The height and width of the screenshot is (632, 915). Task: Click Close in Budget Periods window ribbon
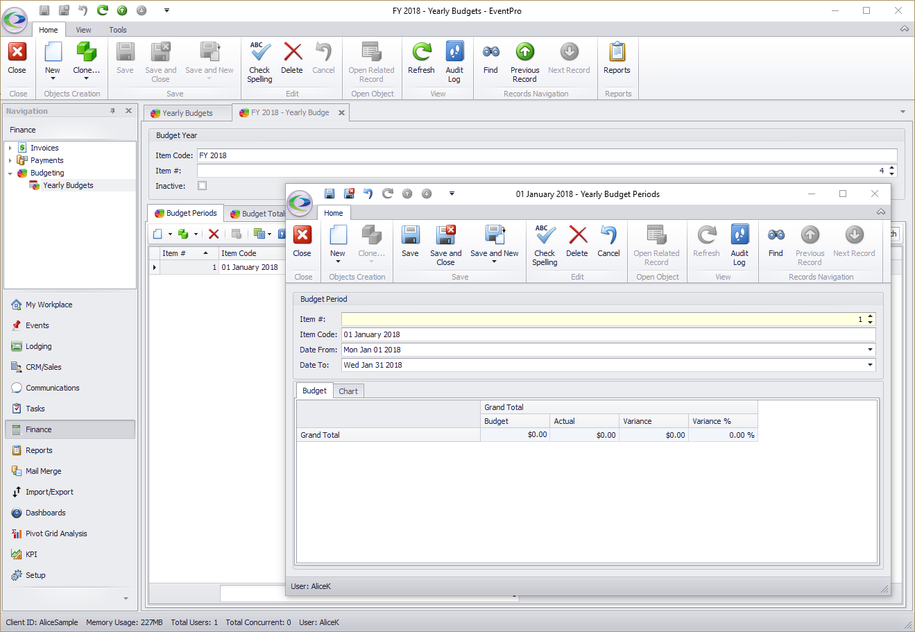coord(302,241)
